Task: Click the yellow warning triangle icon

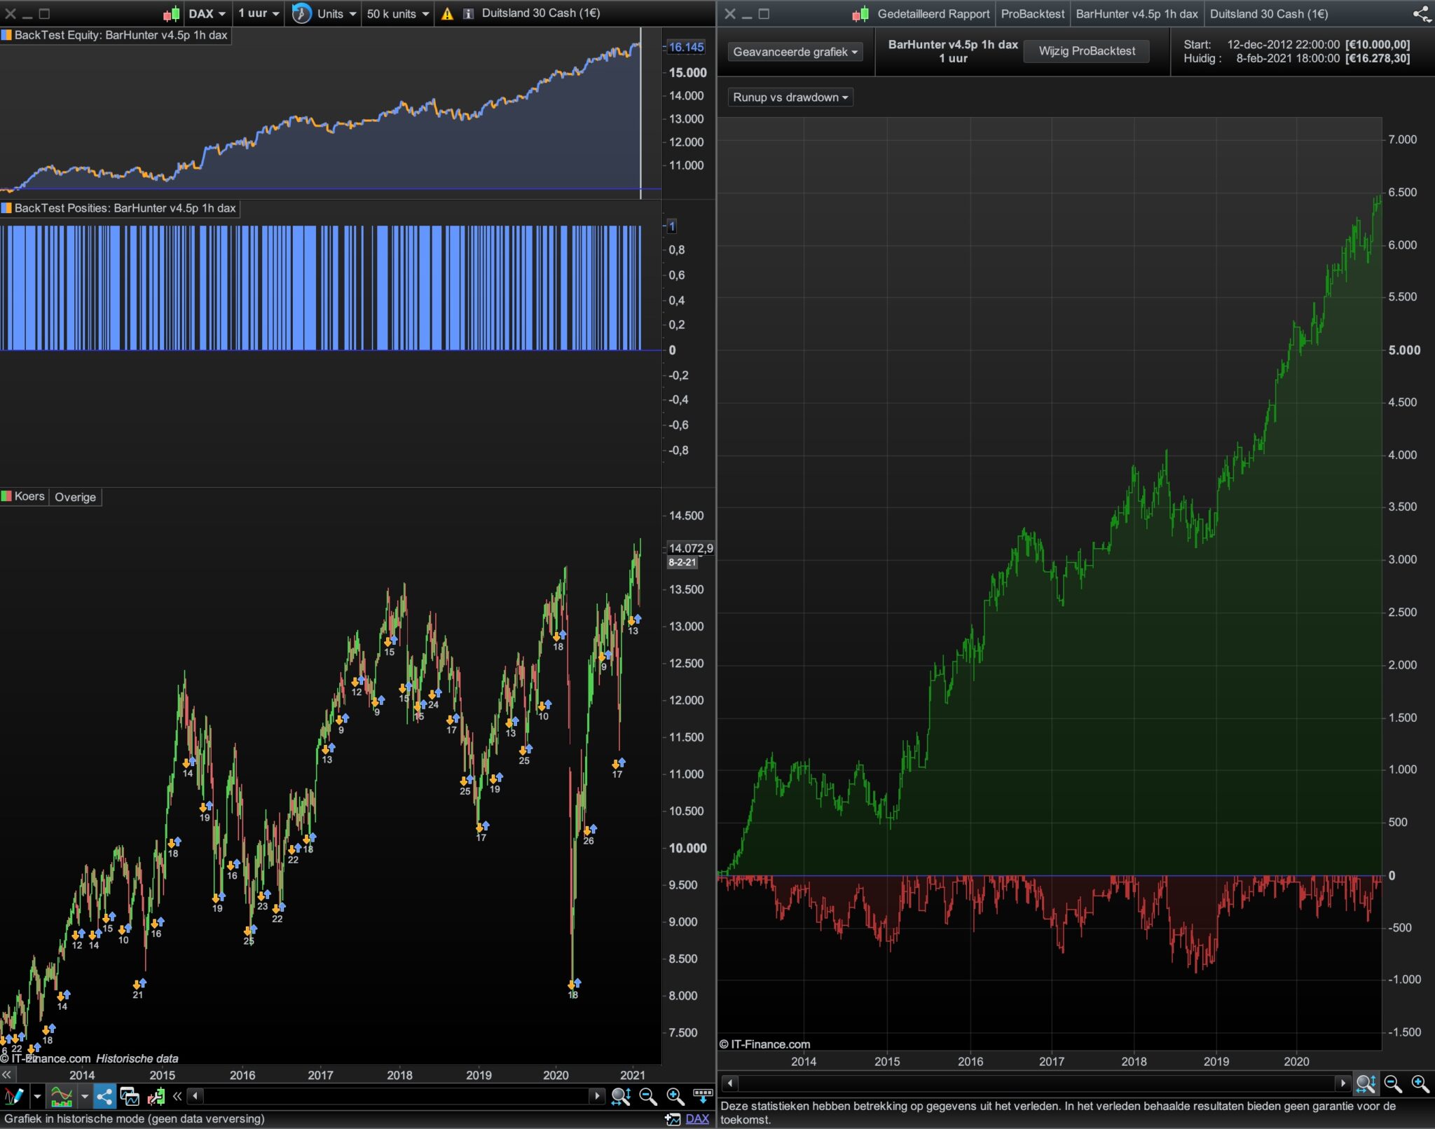Action: (x=447, y=13)
